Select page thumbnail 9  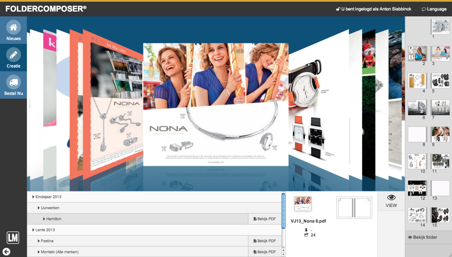pyautogui.click(x=440, y=134)
